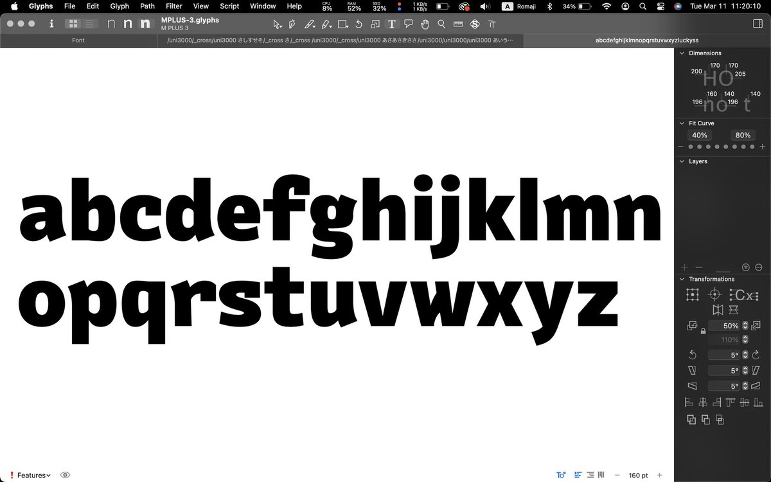Viewport: 771px width, 482px height.
Task: Align selection vertical centers
Action: 745,403
